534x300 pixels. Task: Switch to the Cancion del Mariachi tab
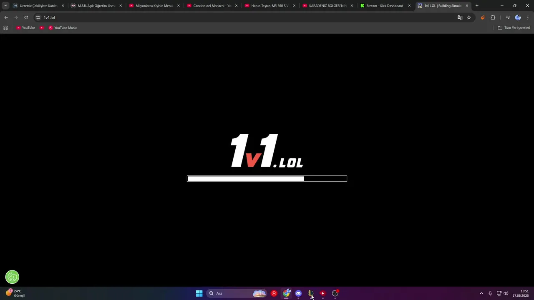(x=212, y=6)
